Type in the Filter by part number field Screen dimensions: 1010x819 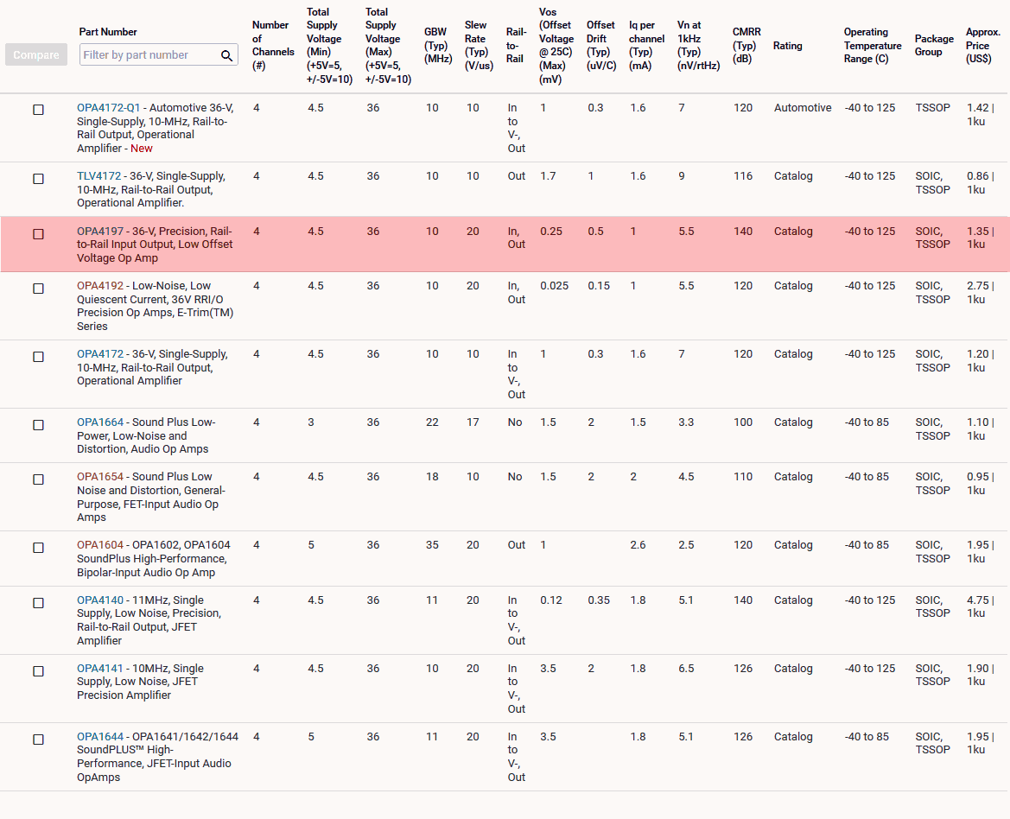tap(149, 55)
